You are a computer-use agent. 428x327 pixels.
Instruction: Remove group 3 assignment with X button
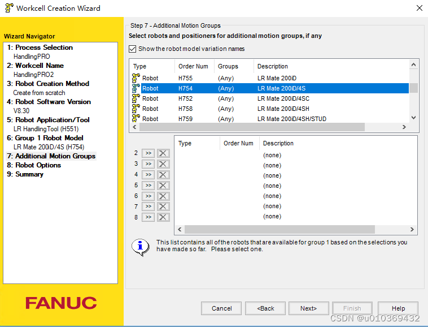pyautogui.click(x=163, y=163)
